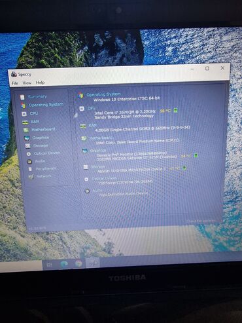Image resolution: width=242 pixels, height=323 pixels.
Task: Select Motherboard in the sidebar
Action: click(43, 129)
